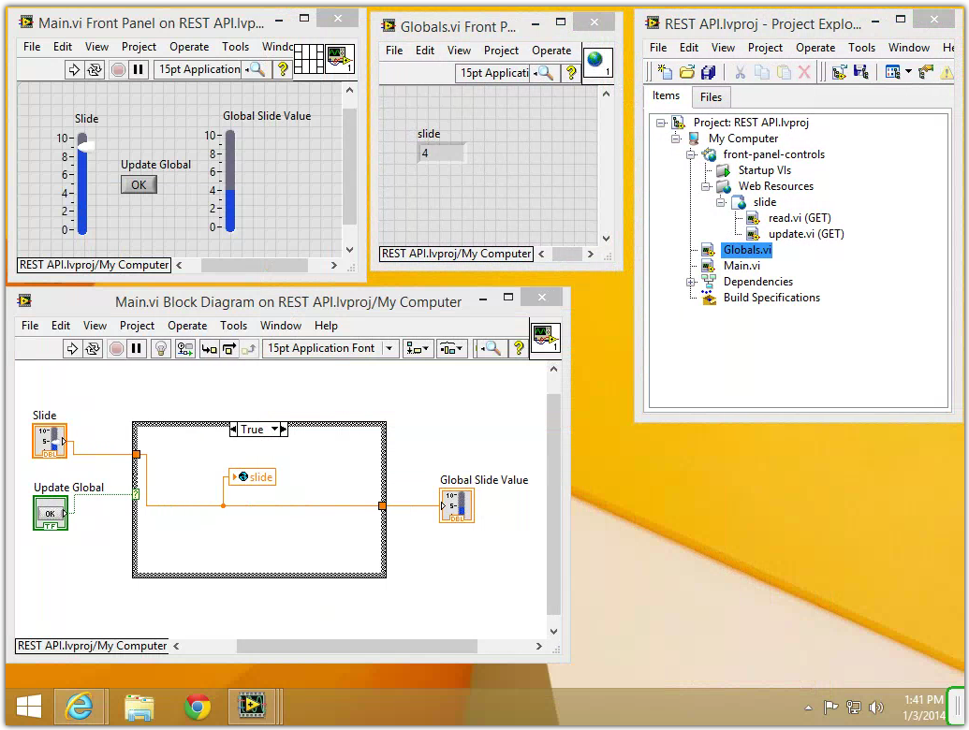Collapse the Web Resources tree node
Image resolution: width=969 pixels, height=730 pixels.
point(707,186)
